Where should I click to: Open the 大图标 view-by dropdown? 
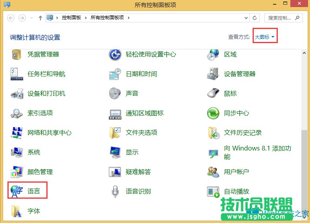[265, 37]
